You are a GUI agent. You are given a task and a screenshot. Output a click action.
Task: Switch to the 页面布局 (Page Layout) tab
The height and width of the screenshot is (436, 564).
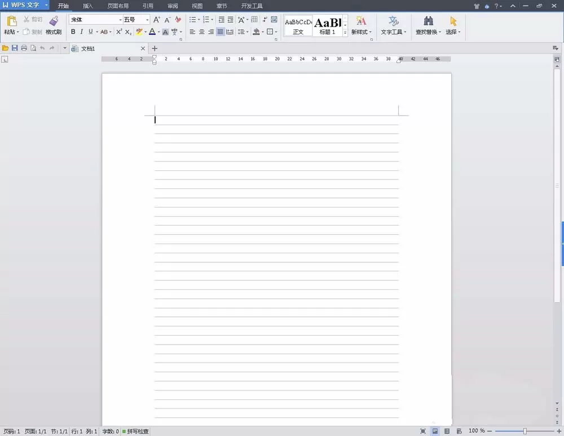(118, 6)
